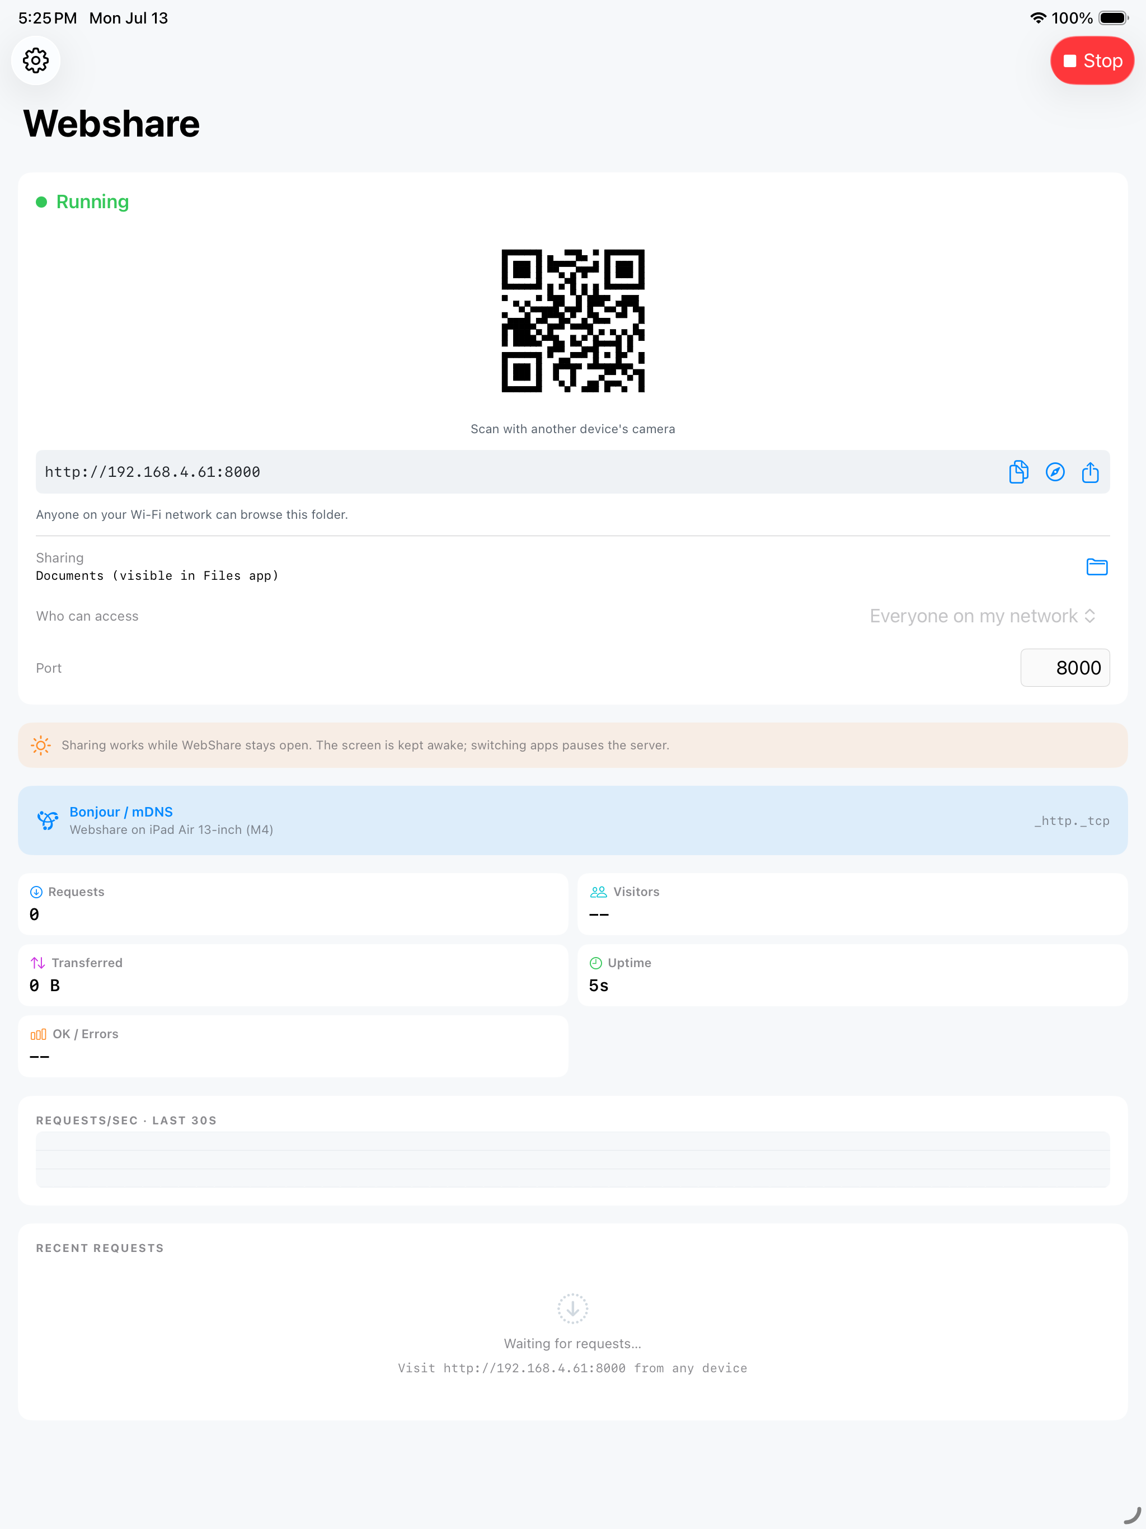Image resolution: width=1146 pixels, height=1529 pixels.
Task: Tap the Requests/sec last 30s chart
Action: click(573, 1159)
